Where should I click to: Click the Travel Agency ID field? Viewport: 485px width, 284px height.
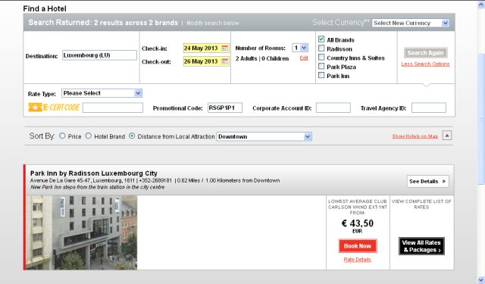[x=429, y=108]
